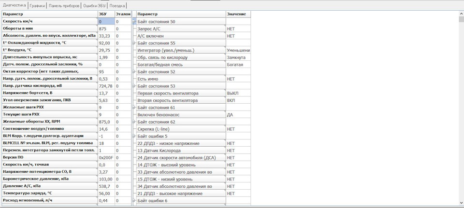Image resolution: width=464 pixels, height=208 pixels.
Task: Click the 33,23 intake pressure value
Action: click(x=106, y=36)
